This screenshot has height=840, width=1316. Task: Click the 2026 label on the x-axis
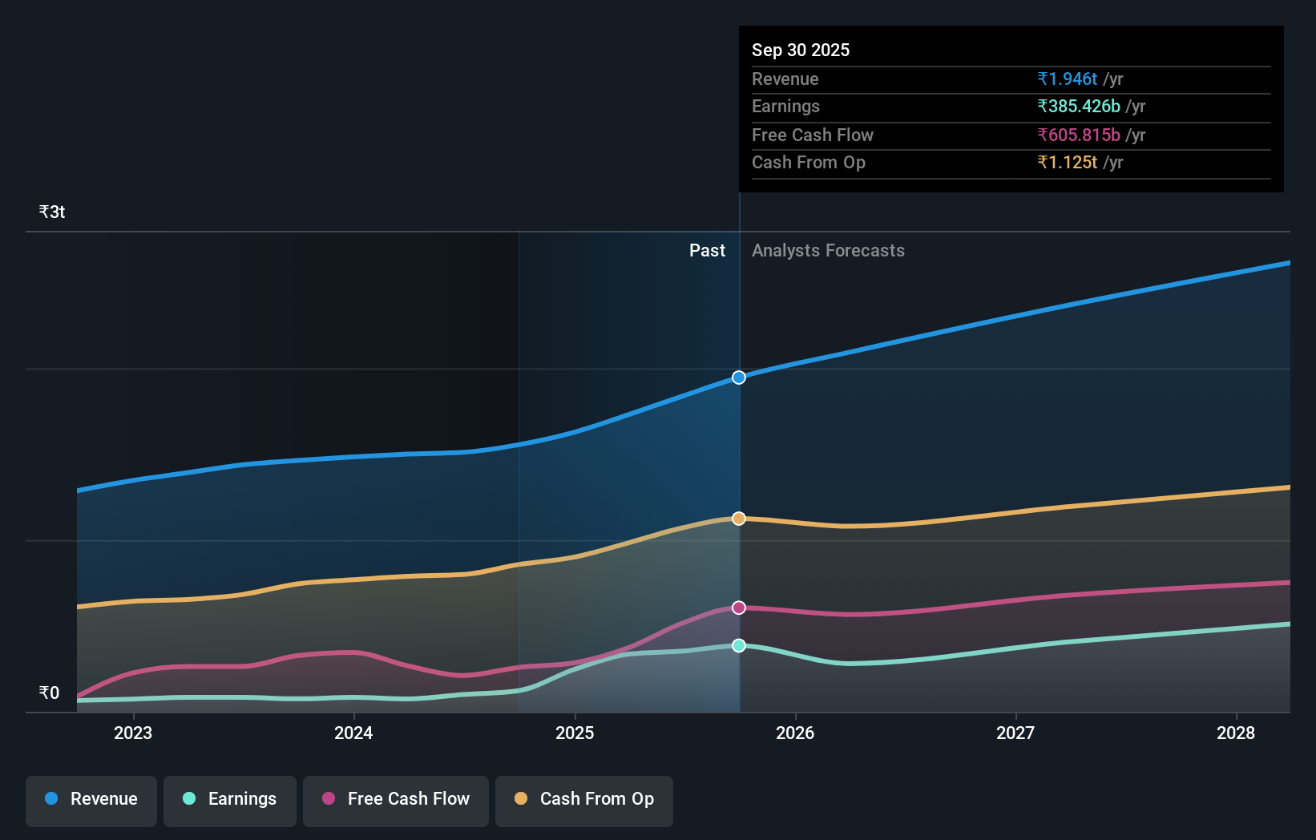pyautogui.click(x=794, y=733)
